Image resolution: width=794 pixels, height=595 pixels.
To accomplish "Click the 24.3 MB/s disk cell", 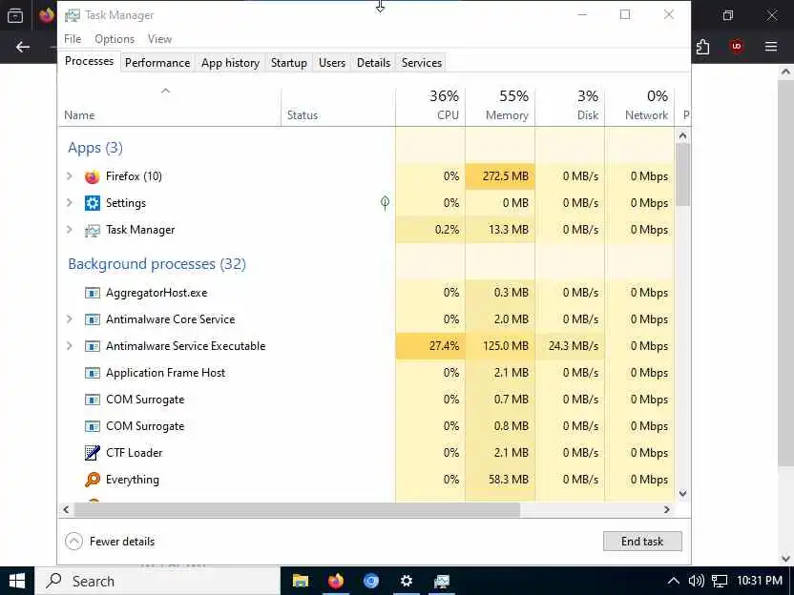I will [x=570, y=346].
